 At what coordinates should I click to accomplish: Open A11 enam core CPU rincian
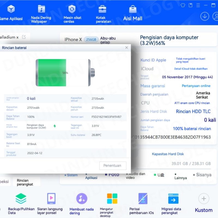click(192, 103)
